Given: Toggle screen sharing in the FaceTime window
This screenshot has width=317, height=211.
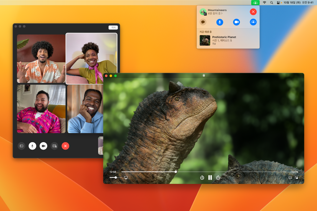Looking at the screenshot, I should (54, 146).
